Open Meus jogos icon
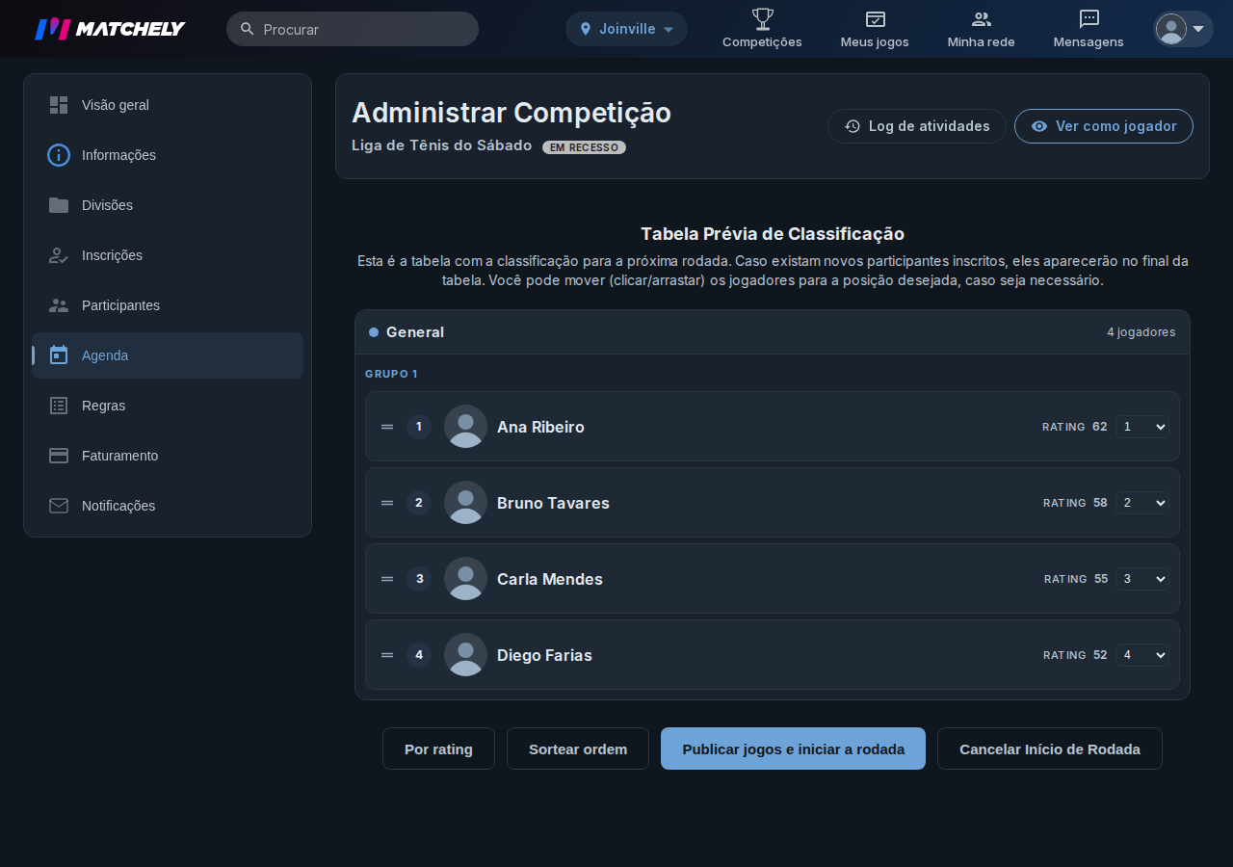 (x=875, y=18)
